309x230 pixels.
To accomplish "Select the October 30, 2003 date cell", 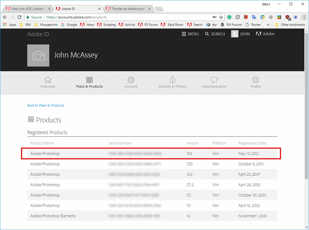I will [x=252, y=195].
